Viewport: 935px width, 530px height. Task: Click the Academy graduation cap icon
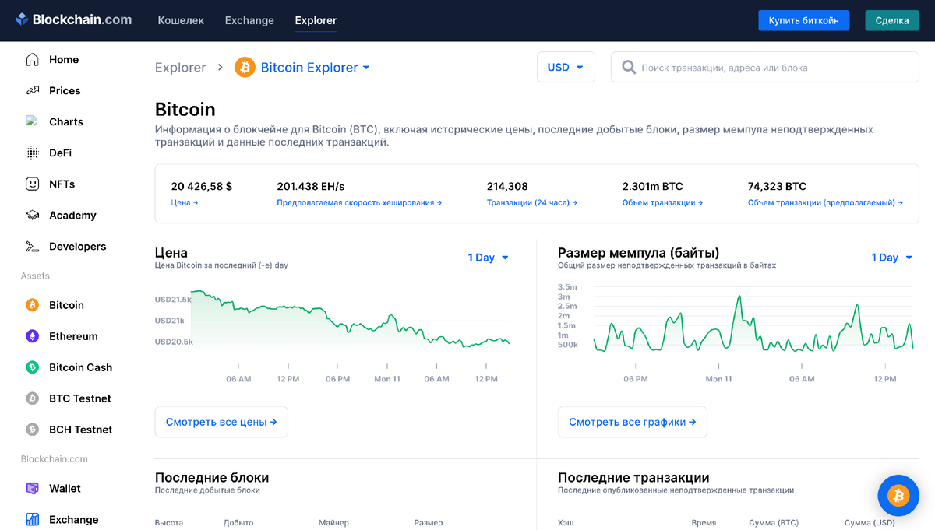(x=32, y=215)
